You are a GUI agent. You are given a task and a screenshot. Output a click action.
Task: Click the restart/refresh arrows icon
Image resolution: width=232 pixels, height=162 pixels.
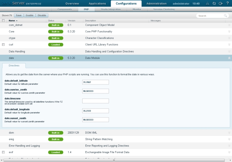tap(214, 4)
